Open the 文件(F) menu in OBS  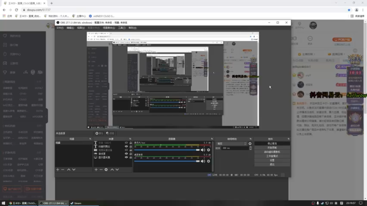pyautogui.click(x=60, y=28)
